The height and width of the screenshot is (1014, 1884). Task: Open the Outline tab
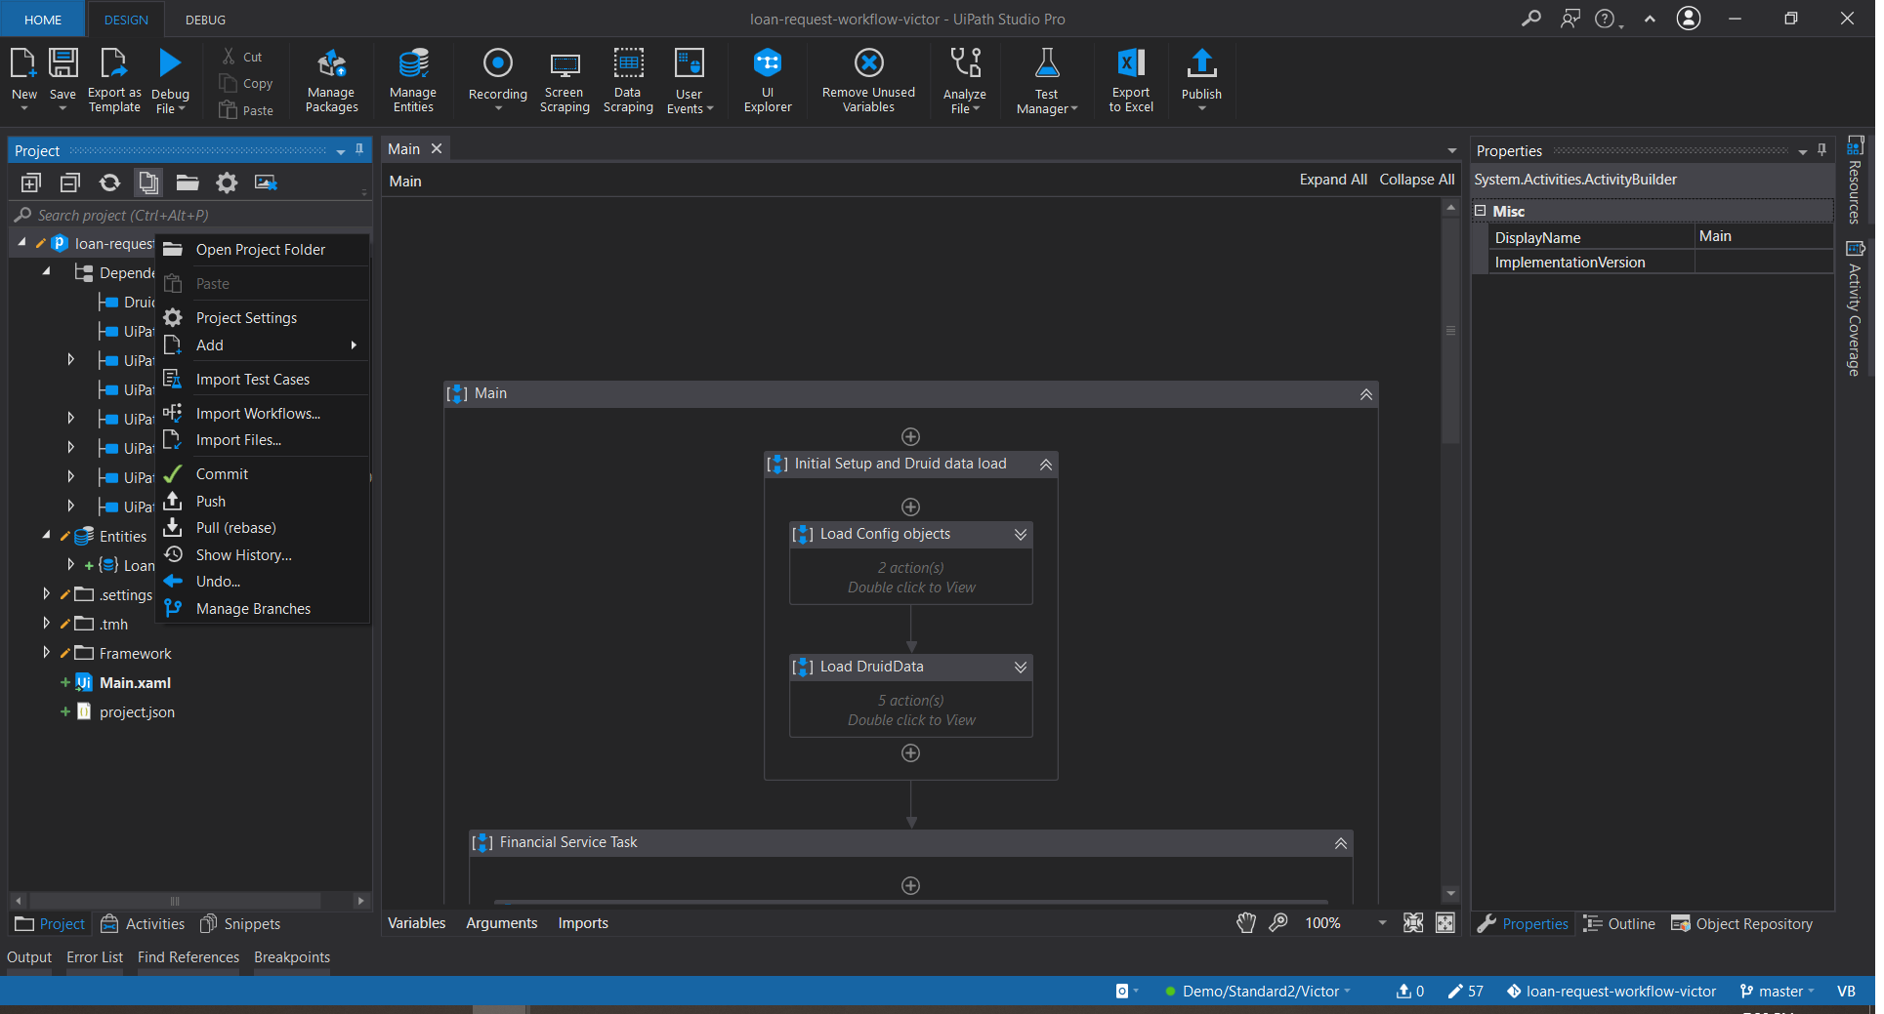click(x=1619, y=924)
